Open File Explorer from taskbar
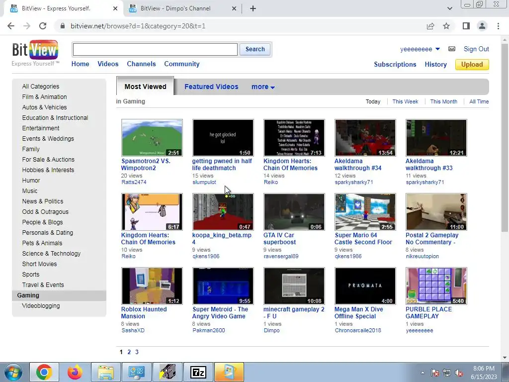Screen dimensions: 509x382 pos(106,372)
